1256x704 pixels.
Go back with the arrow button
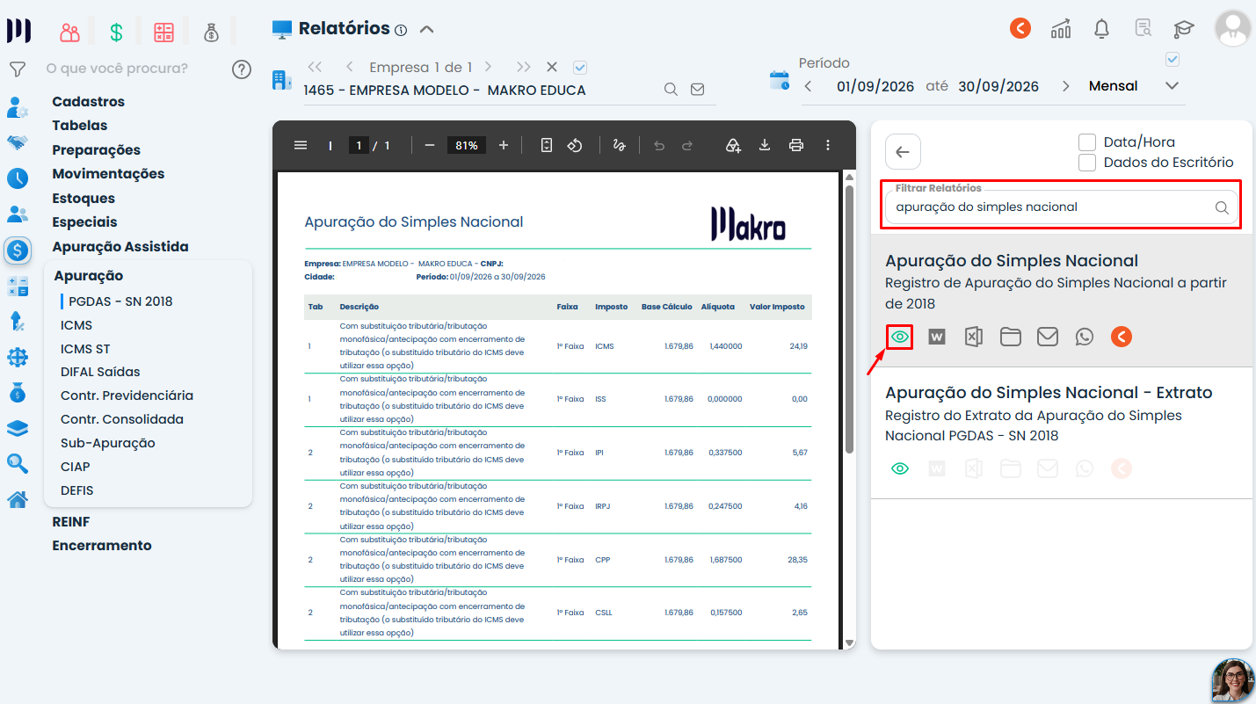coord(903,151)
